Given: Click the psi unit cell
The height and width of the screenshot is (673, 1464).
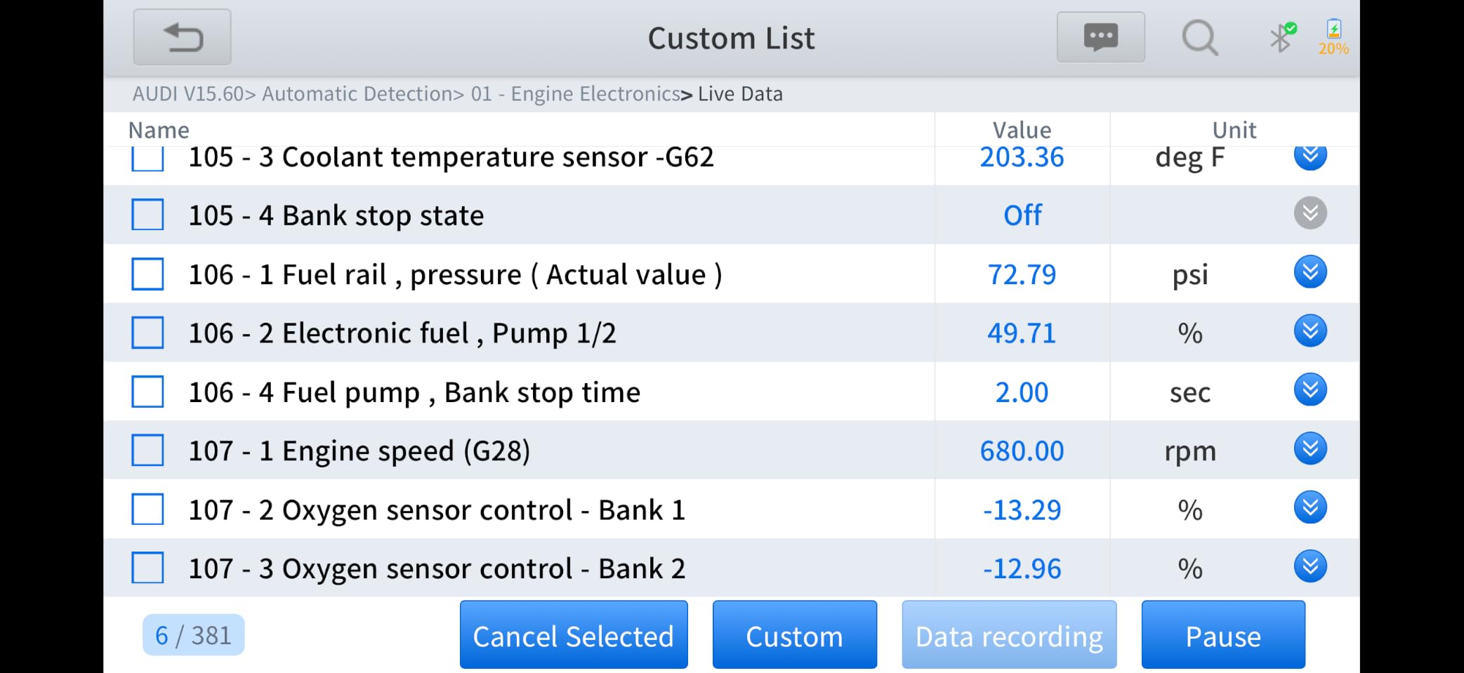Looking at the screenshot, I should click(x=1190, y=275).
